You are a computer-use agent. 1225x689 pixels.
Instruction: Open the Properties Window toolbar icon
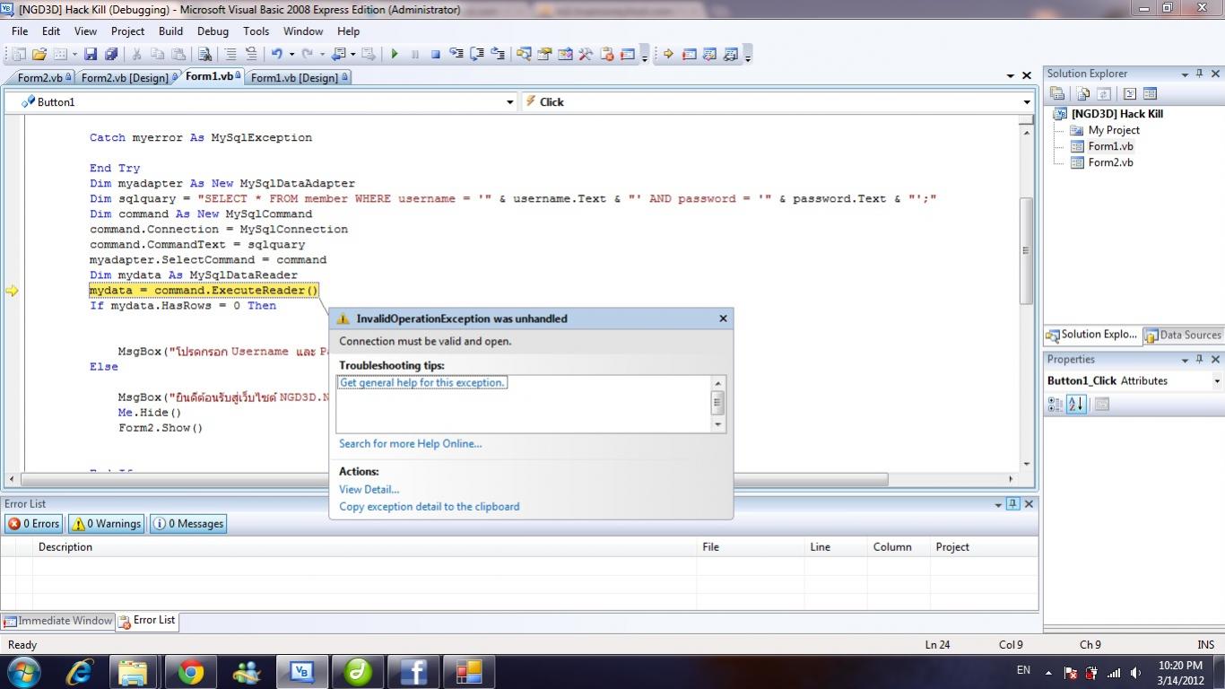(x=544, y=54)
